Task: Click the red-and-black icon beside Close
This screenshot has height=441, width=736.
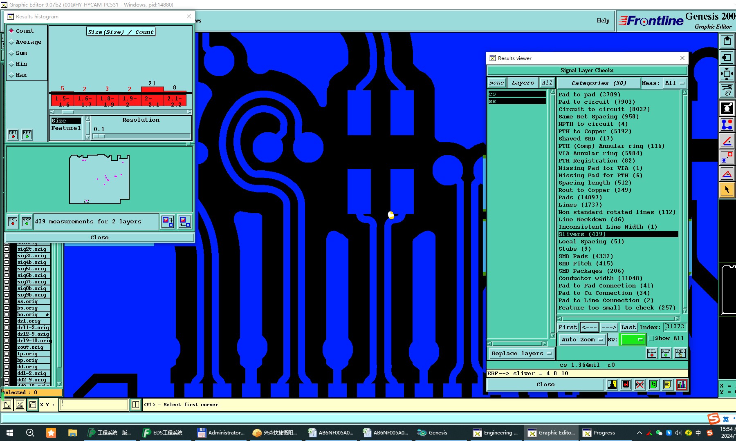Action: 626,385
